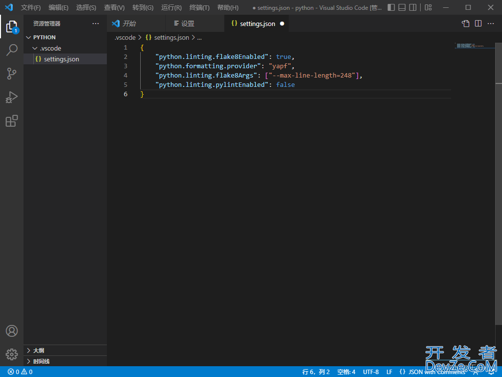502x377 pixels.
Task: Click the "python.linting.flake8Enabled" key
Action: [212, 57]
